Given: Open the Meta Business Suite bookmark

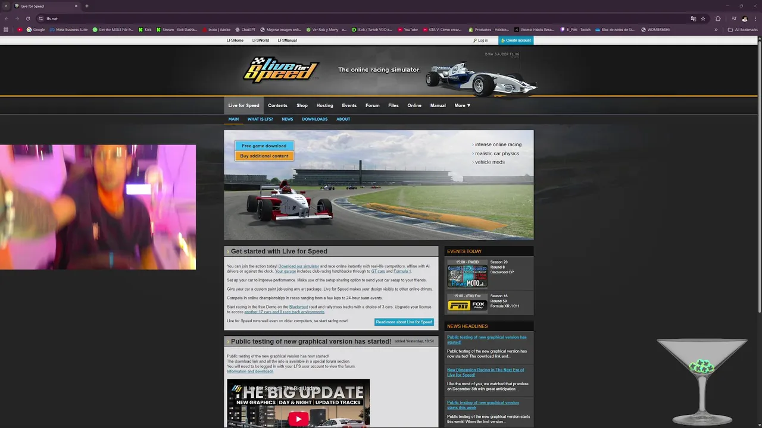Looking at the screenshot, I should [x=68, y=29].
